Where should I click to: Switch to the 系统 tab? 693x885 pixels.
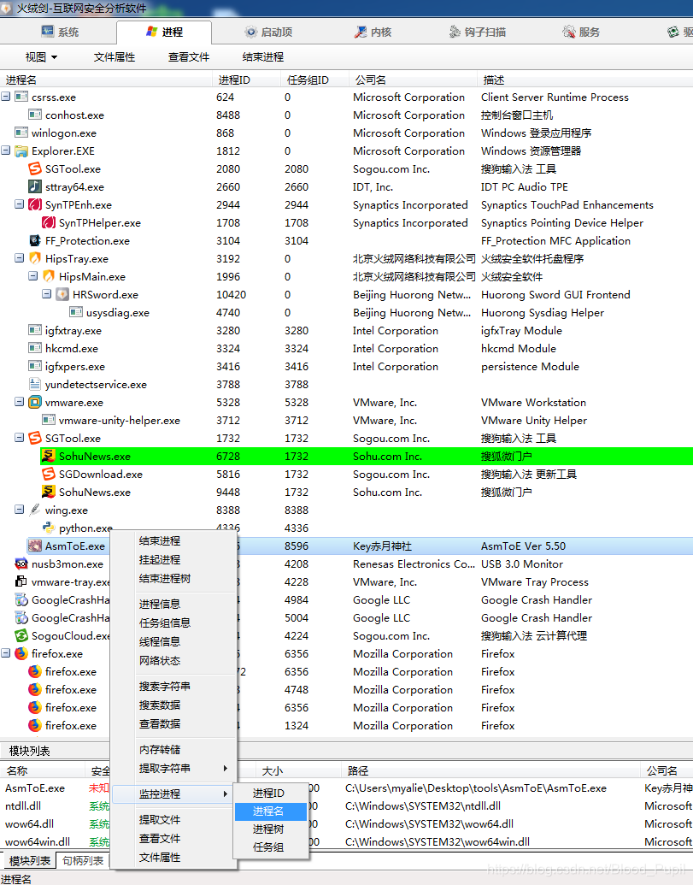pos(61,32)
